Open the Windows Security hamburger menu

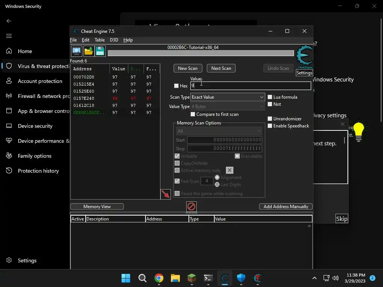(9, 36)
